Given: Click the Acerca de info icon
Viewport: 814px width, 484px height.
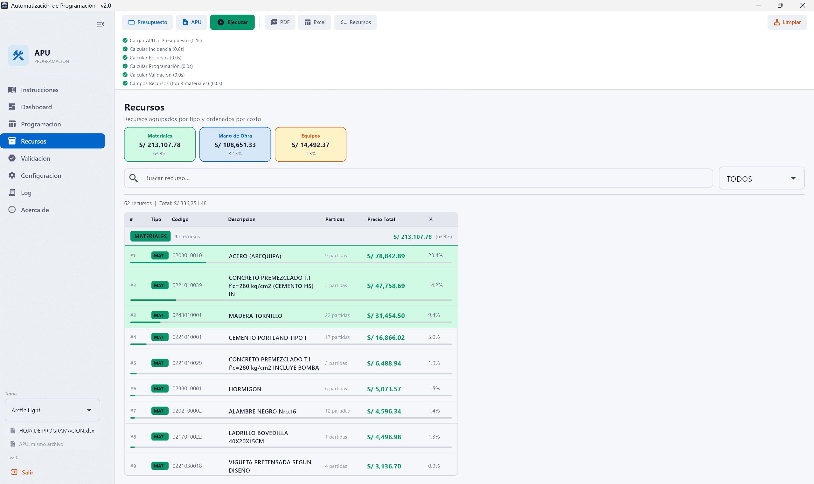Looking at the screenshot, I should click(12, 210).
